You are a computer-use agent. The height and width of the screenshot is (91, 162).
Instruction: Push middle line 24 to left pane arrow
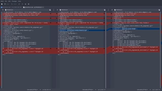pyautogui.click(x=57, y=49)
